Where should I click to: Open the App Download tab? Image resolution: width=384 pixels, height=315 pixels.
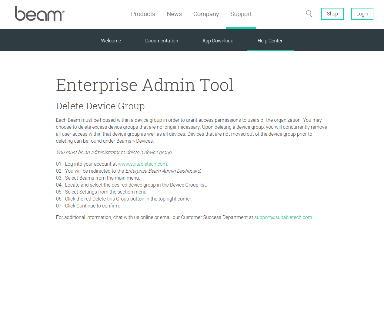(x=218, y=41)
